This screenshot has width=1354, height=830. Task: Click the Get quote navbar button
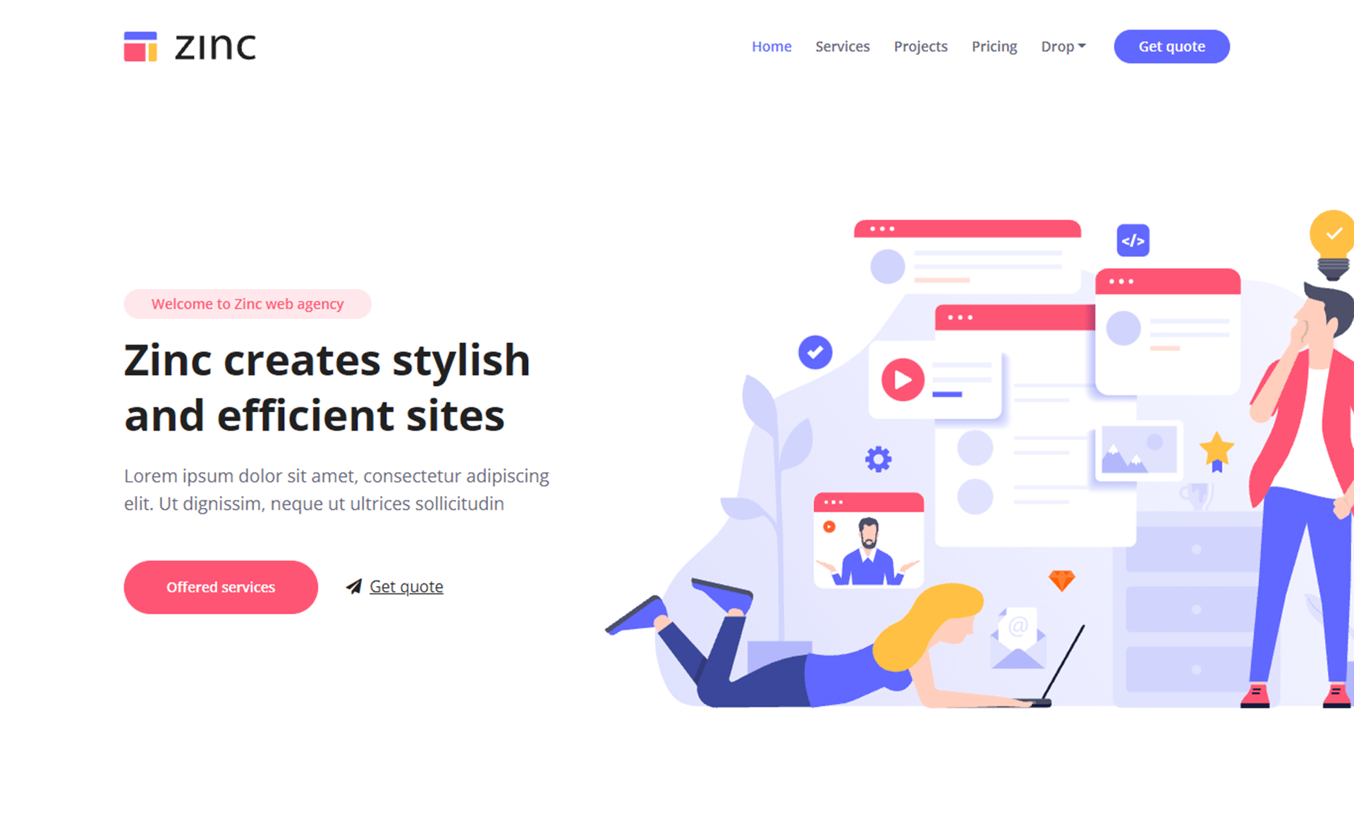[1171, 47]
